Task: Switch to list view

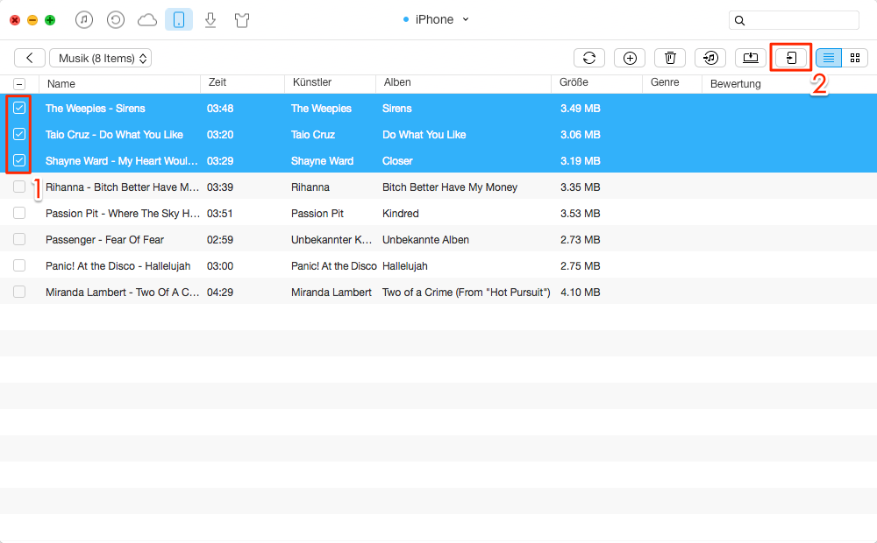Action: pyautogui.click(x=829, y=58)
